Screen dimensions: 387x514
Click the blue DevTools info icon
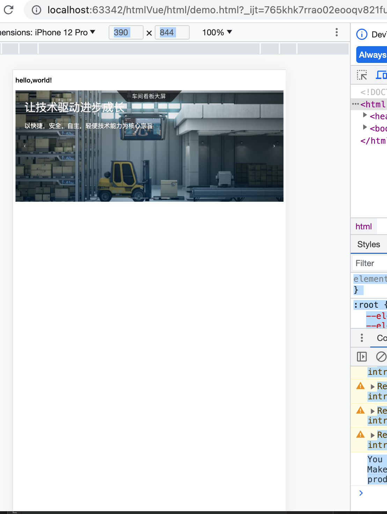(x=362, y=34)
